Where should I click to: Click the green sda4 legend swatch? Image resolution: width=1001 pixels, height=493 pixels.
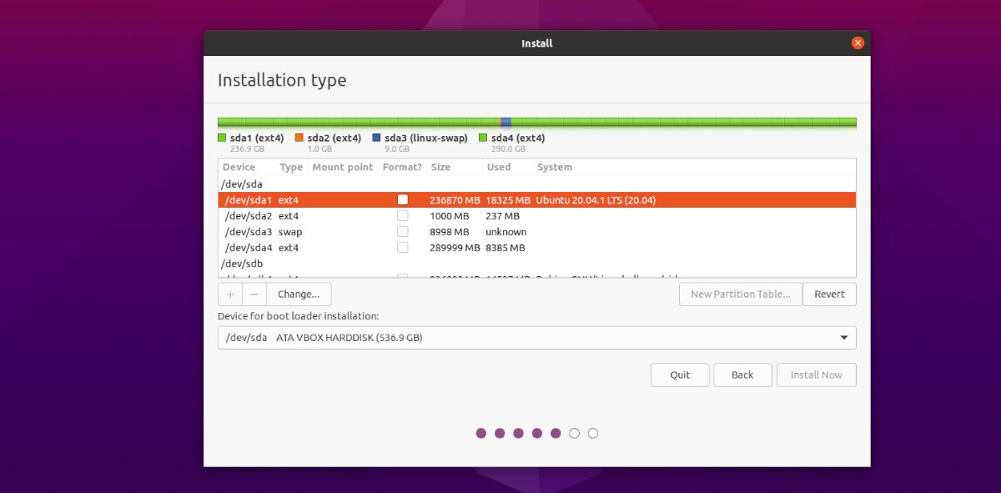point(483,138)
